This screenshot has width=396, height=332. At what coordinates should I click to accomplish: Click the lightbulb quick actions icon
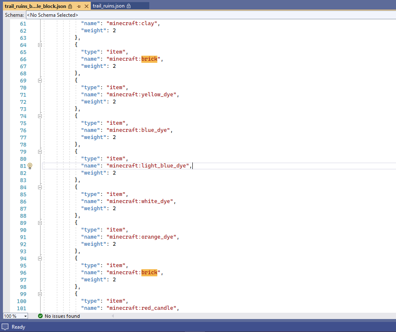pos(30,166)
